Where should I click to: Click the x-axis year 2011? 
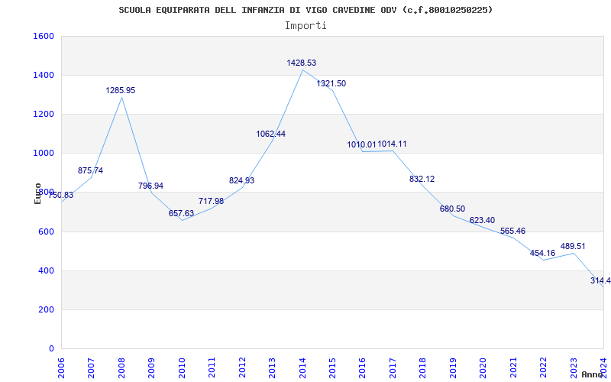pyautogui.click(x=212, y=368)
